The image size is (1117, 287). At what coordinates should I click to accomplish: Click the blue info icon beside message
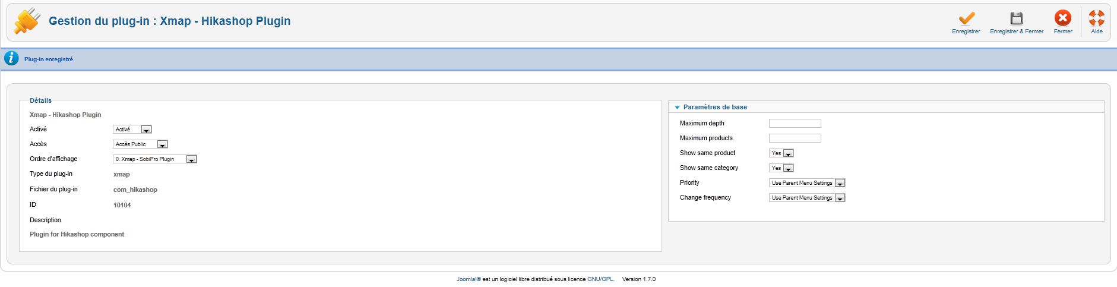pyautogui.click(x=11, y=58)
